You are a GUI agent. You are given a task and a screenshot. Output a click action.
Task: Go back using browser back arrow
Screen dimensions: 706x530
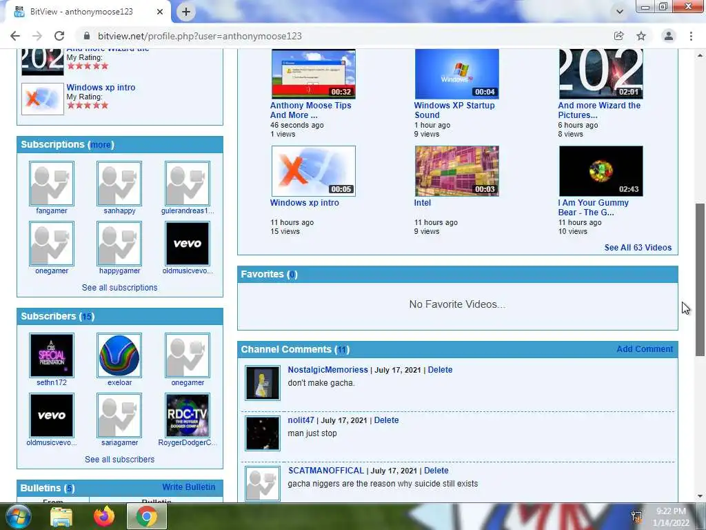click(15, 36)
